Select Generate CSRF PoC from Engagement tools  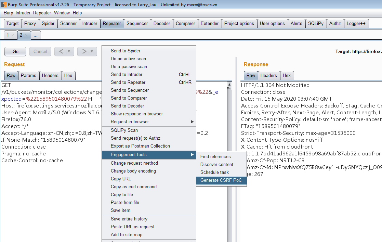pos(221,180)
